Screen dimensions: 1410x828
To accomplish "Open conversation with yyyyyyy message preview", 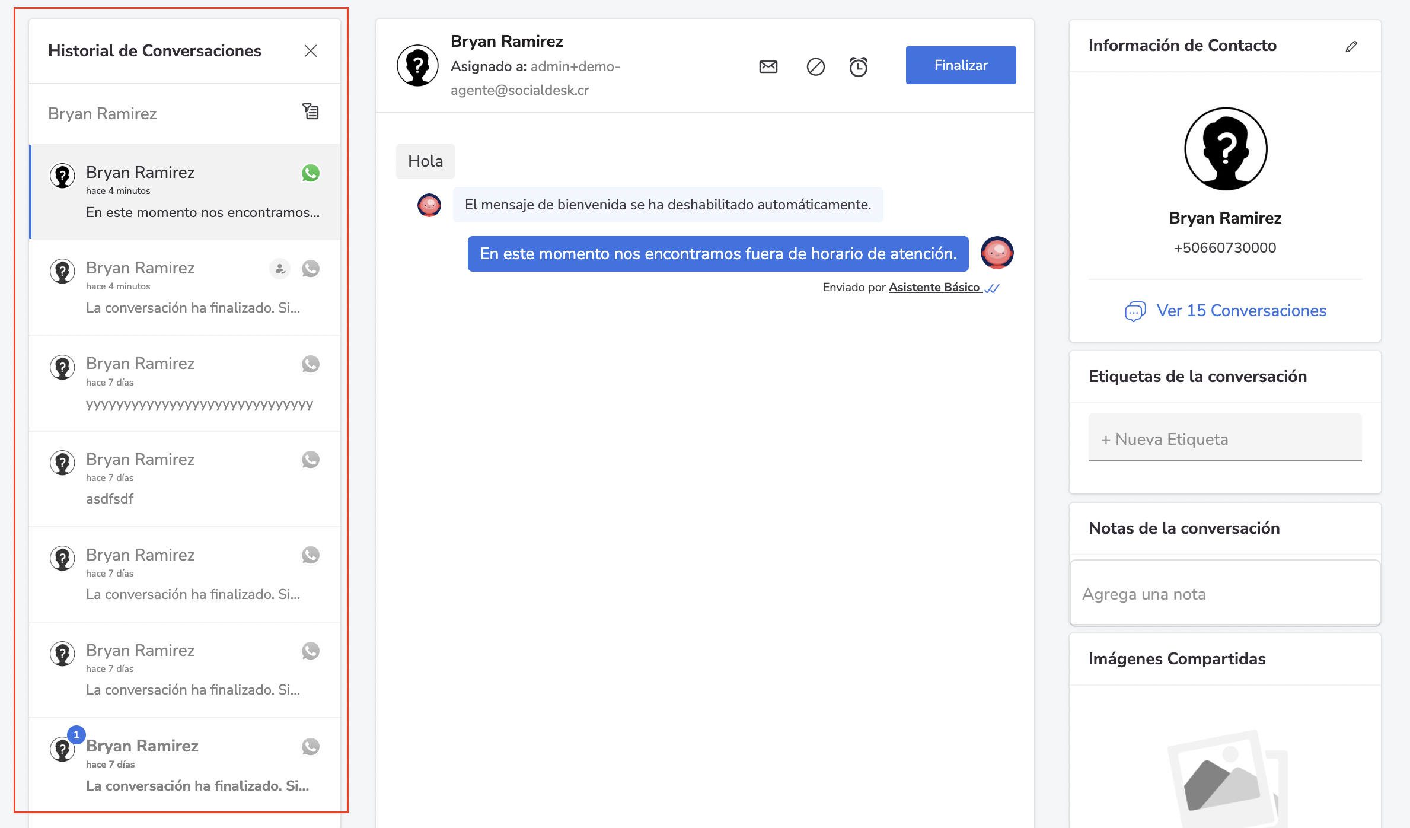I will (184, 383).
